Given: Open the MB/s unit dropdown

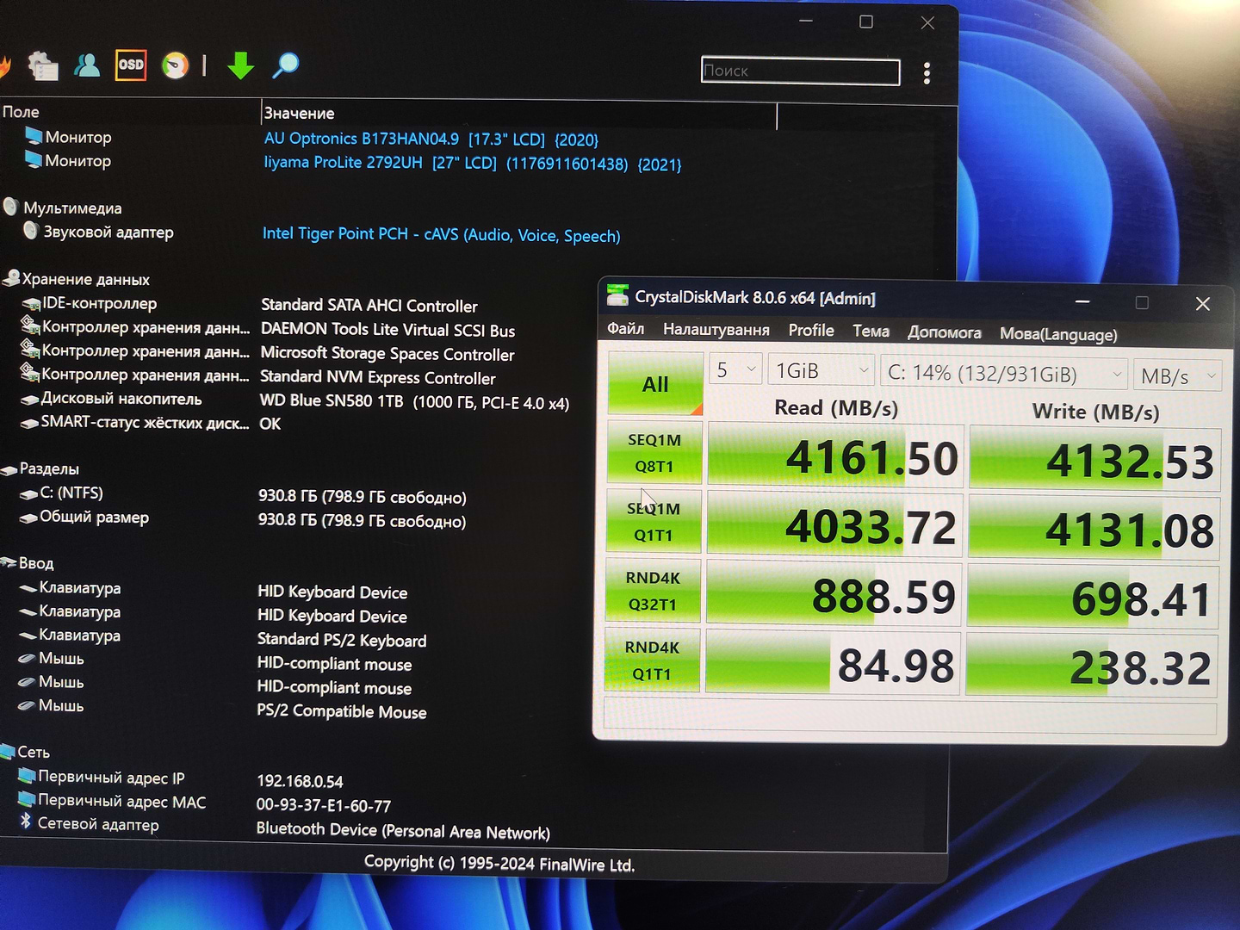Looking at the screenshot, I should 1176,376.
